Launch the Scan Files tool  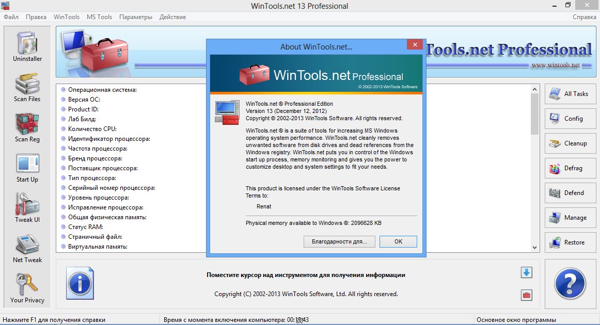tap(27, 87)
